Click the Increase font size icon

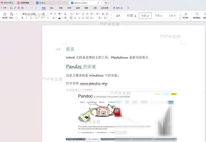[51, 14]
